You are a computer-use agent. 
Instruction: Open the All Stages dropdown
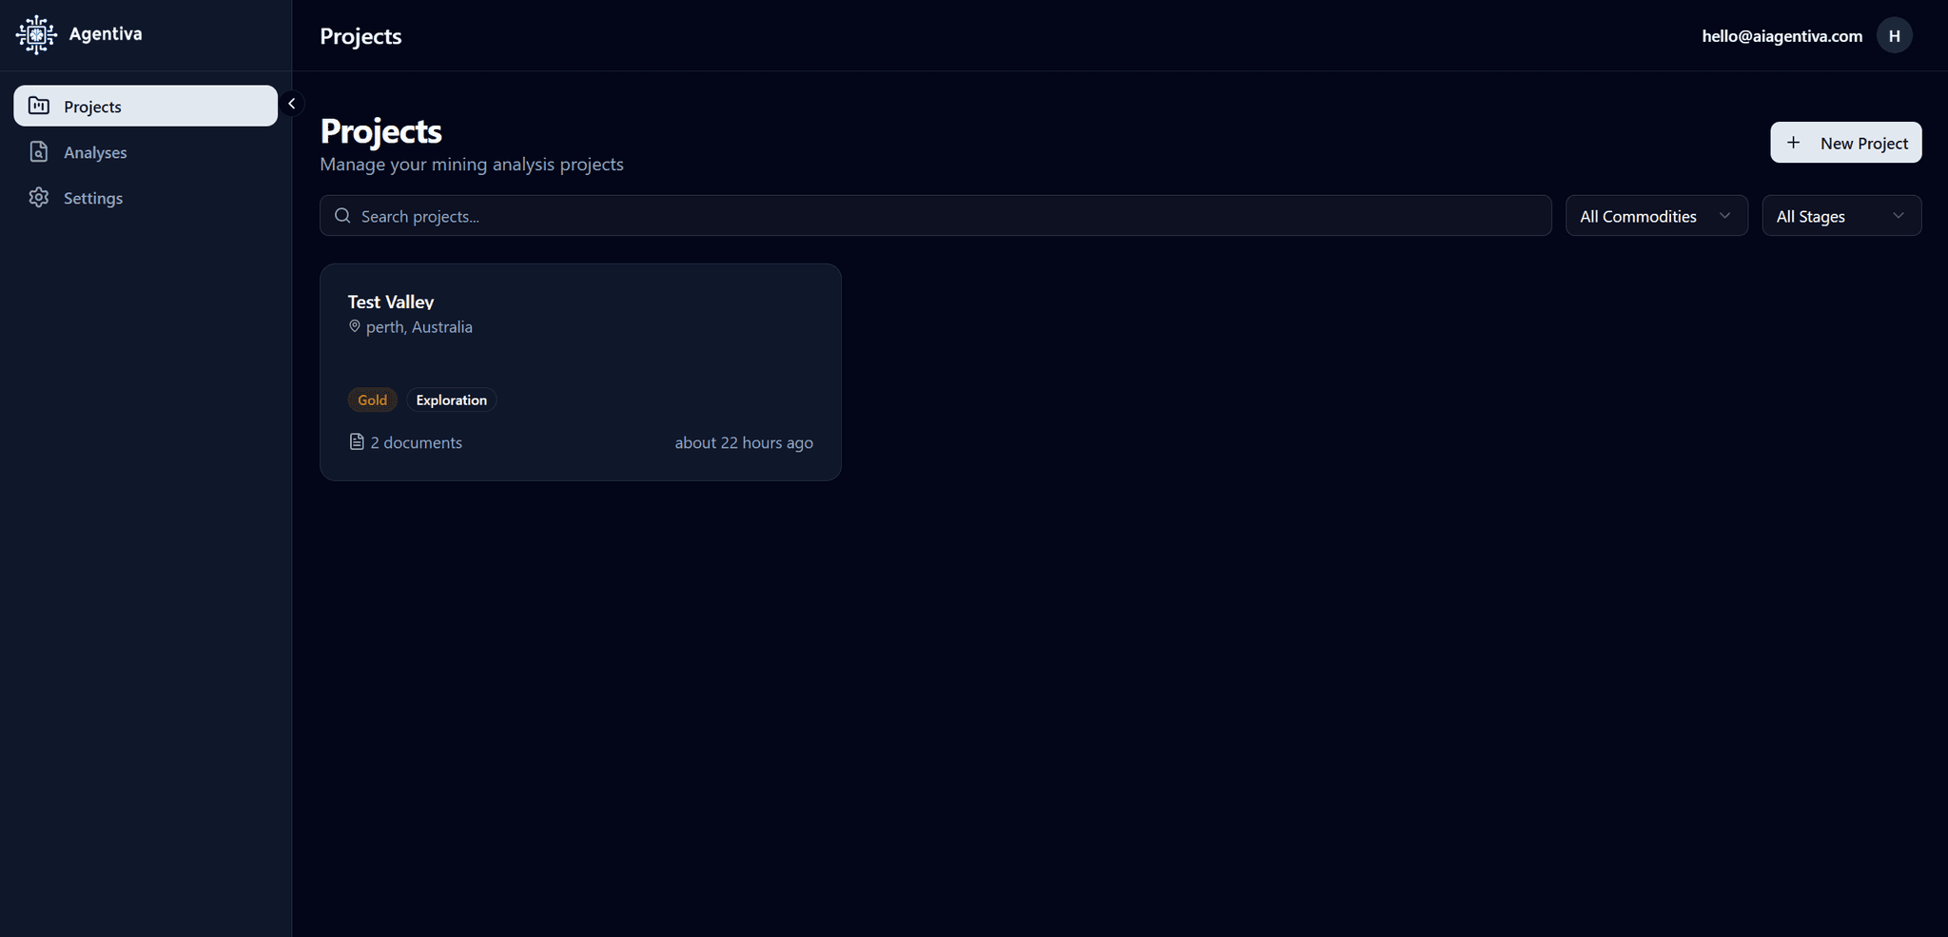(x=1841, y=215)
